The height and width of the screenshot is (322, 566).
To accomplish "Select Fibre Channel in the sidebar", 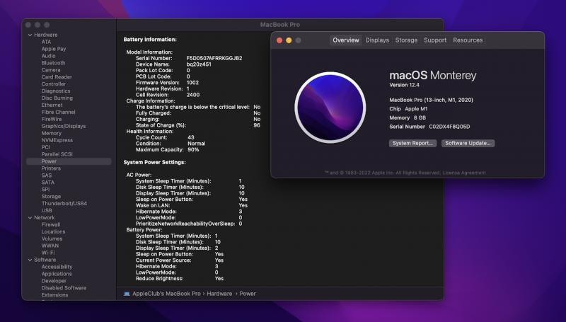I will pyautogui.click(x=58, y=112).
